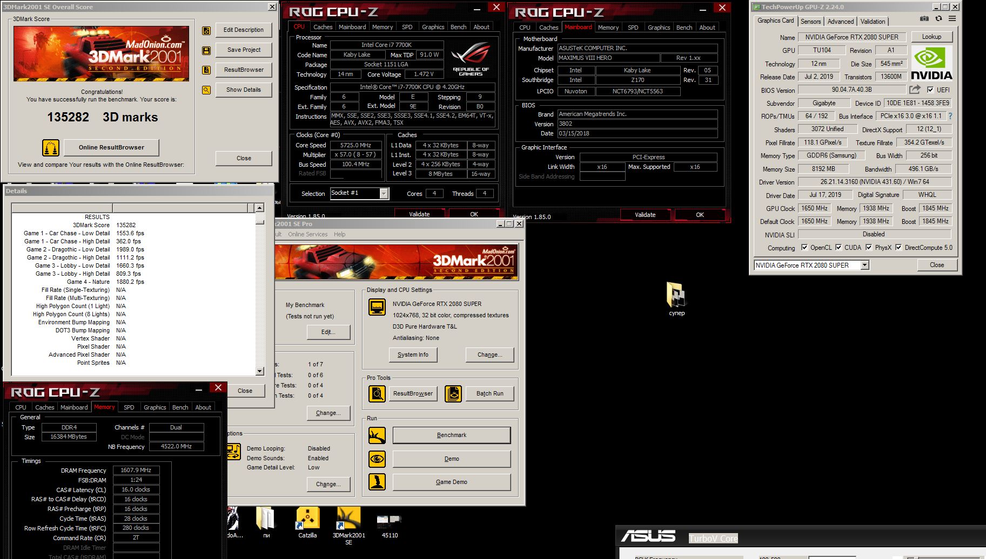
Task: Click scroll down arrow in Details results list
Action: [259, 371]
